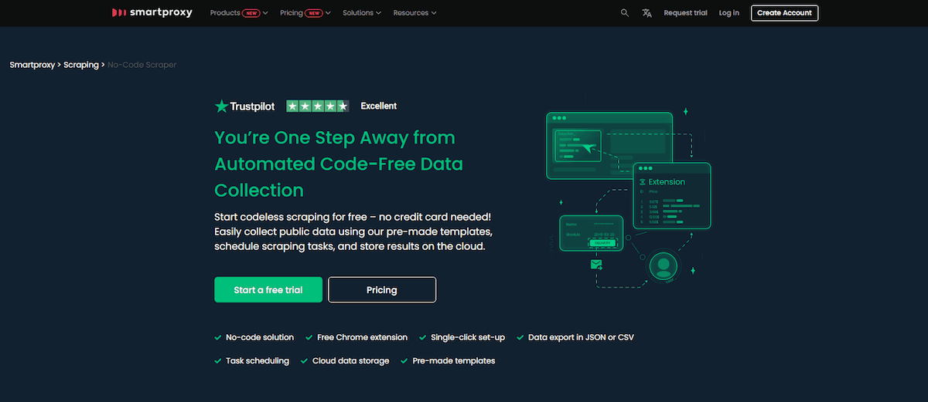Click 'Single-click set-up' feature text

(468, 337)
